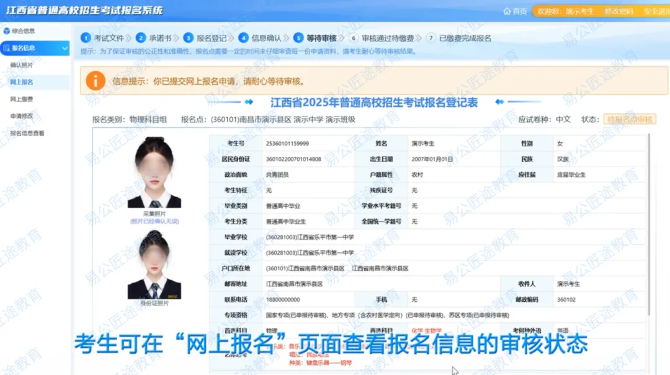Viewport: 670px width, 375px height.
Task: Click the 报名信息 section icon
Action: [x=6, y=48]
